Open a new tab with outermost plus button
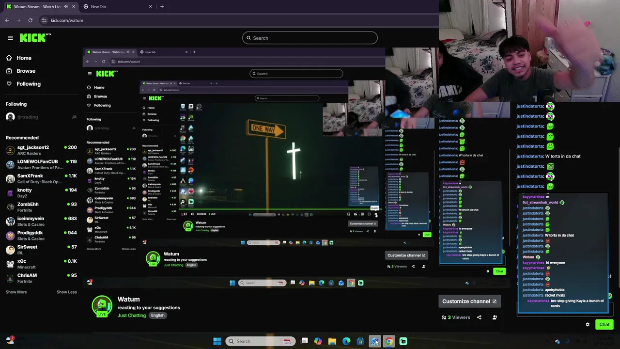Viewport: 620px width, 349px height. pos(162,6)
